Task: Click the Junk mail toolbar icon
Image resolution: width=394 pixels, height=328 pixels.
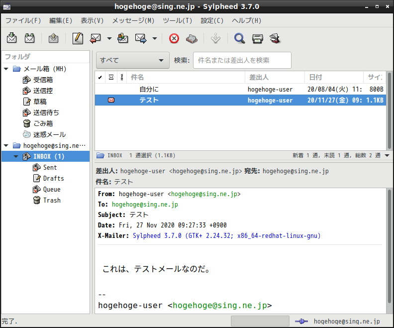Action: pyautogui.click(x=192, y=39)
